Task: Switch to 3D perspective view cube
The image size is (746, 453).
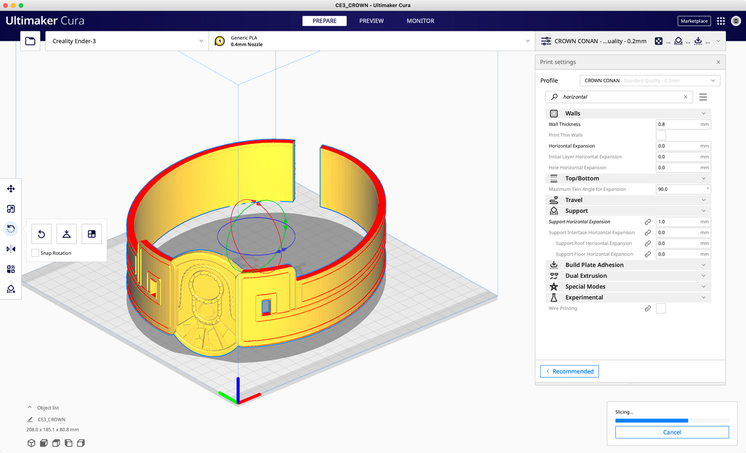Action: (31, 443)
